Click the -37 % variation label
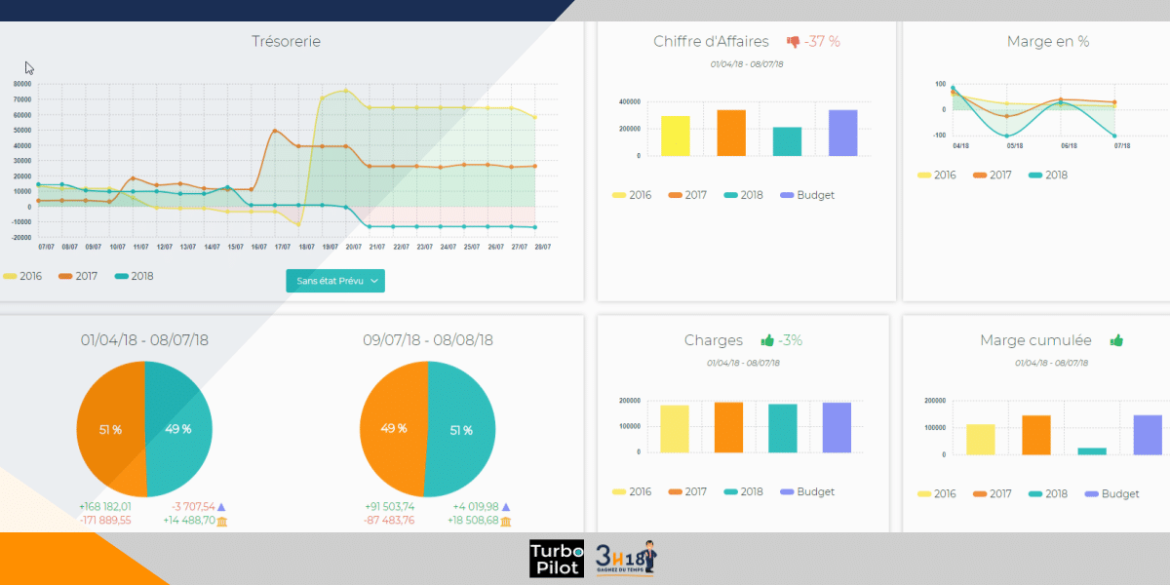The image size is (1170, 585). pos(822,42)
